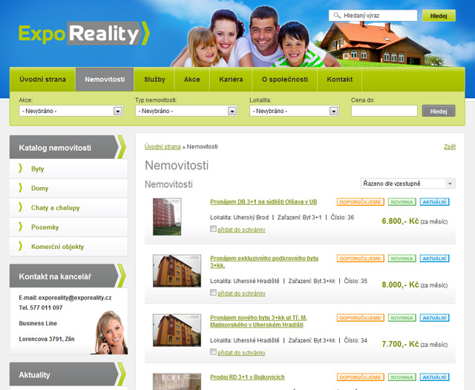Open orange building thumbnail for listing 35

(x=177, y=271)
